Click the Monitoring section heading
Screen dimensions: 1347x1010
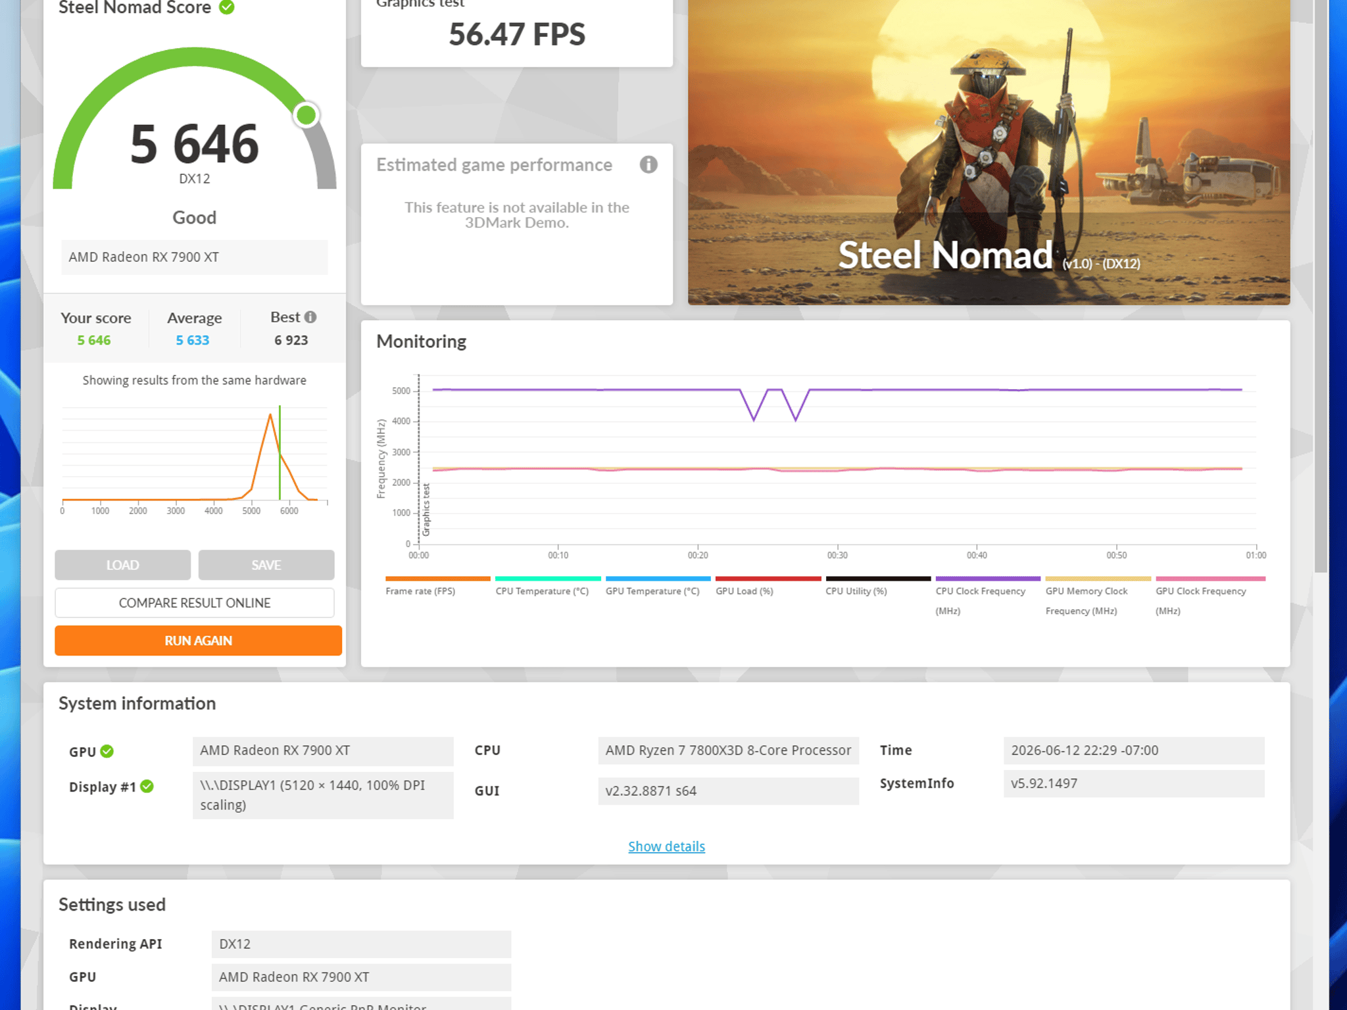click(421, 341)
